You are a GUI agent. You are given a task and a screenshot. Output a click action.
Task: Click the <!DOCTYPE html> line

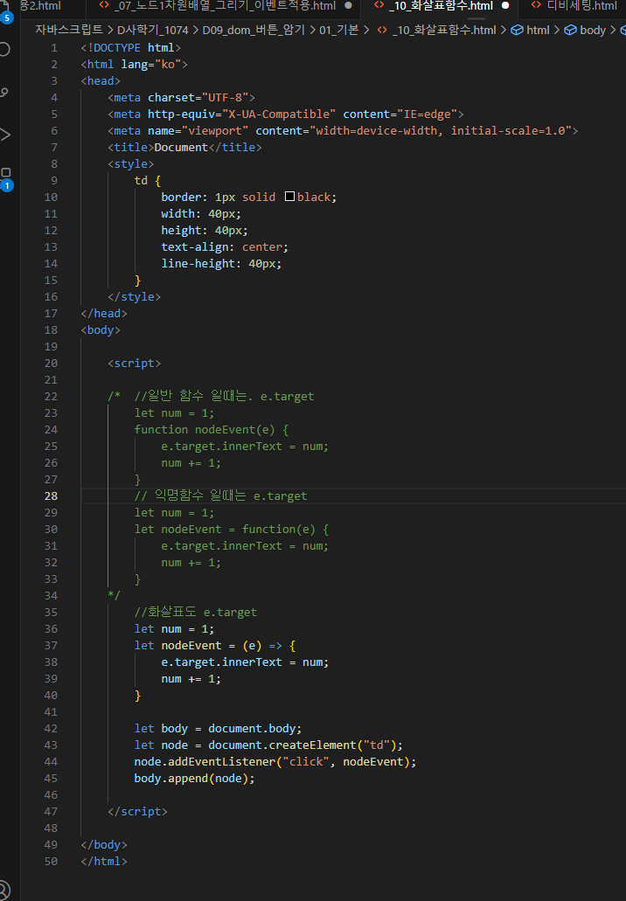(131, 48)
